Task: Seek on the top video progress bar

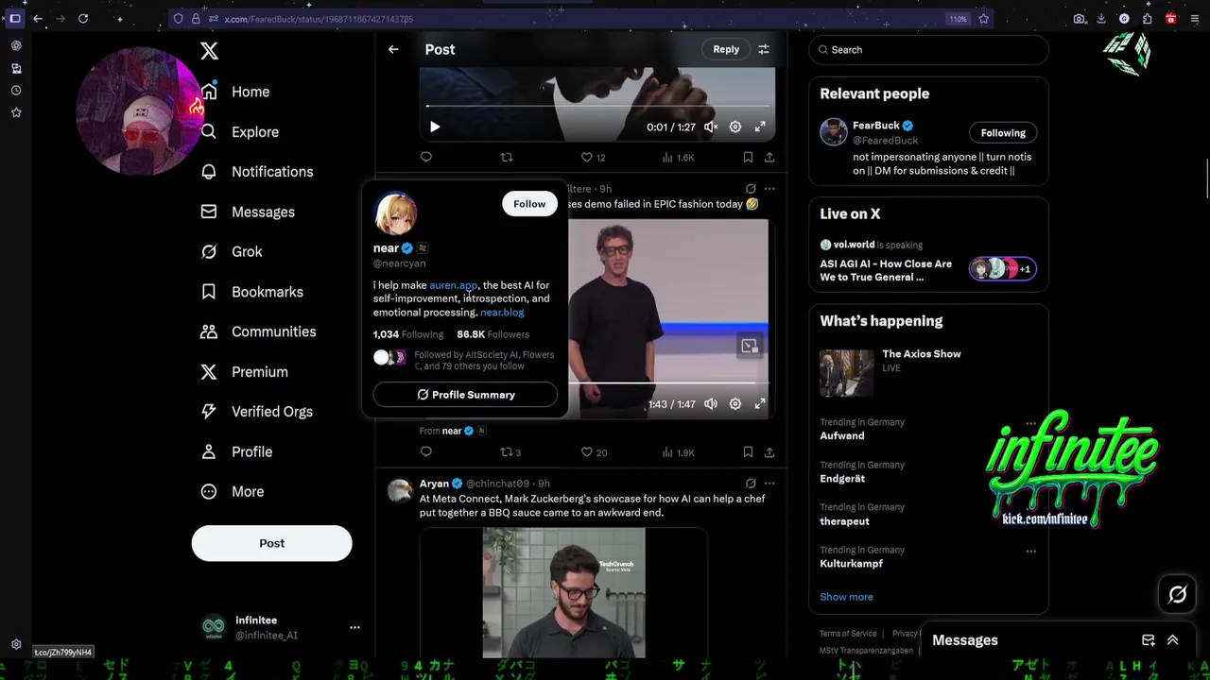Action: click(597, 106)
